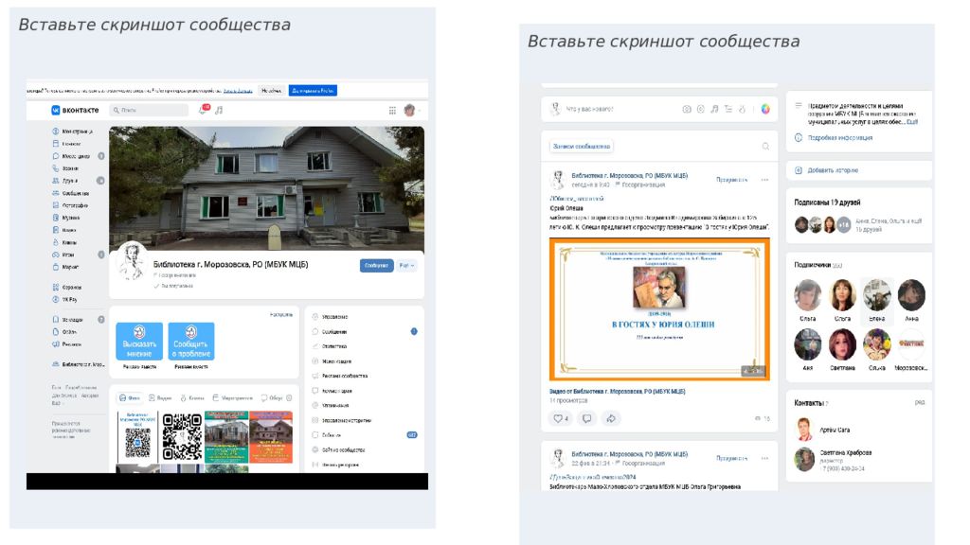970x545 pixels.
Task: Click the Pushkin sketch community avatar
Action: click(132, 261)
